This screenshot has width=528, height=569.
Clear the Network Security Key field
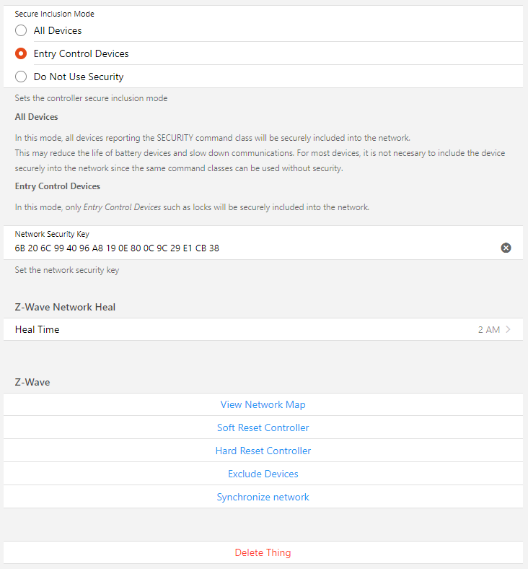(506, 248)
